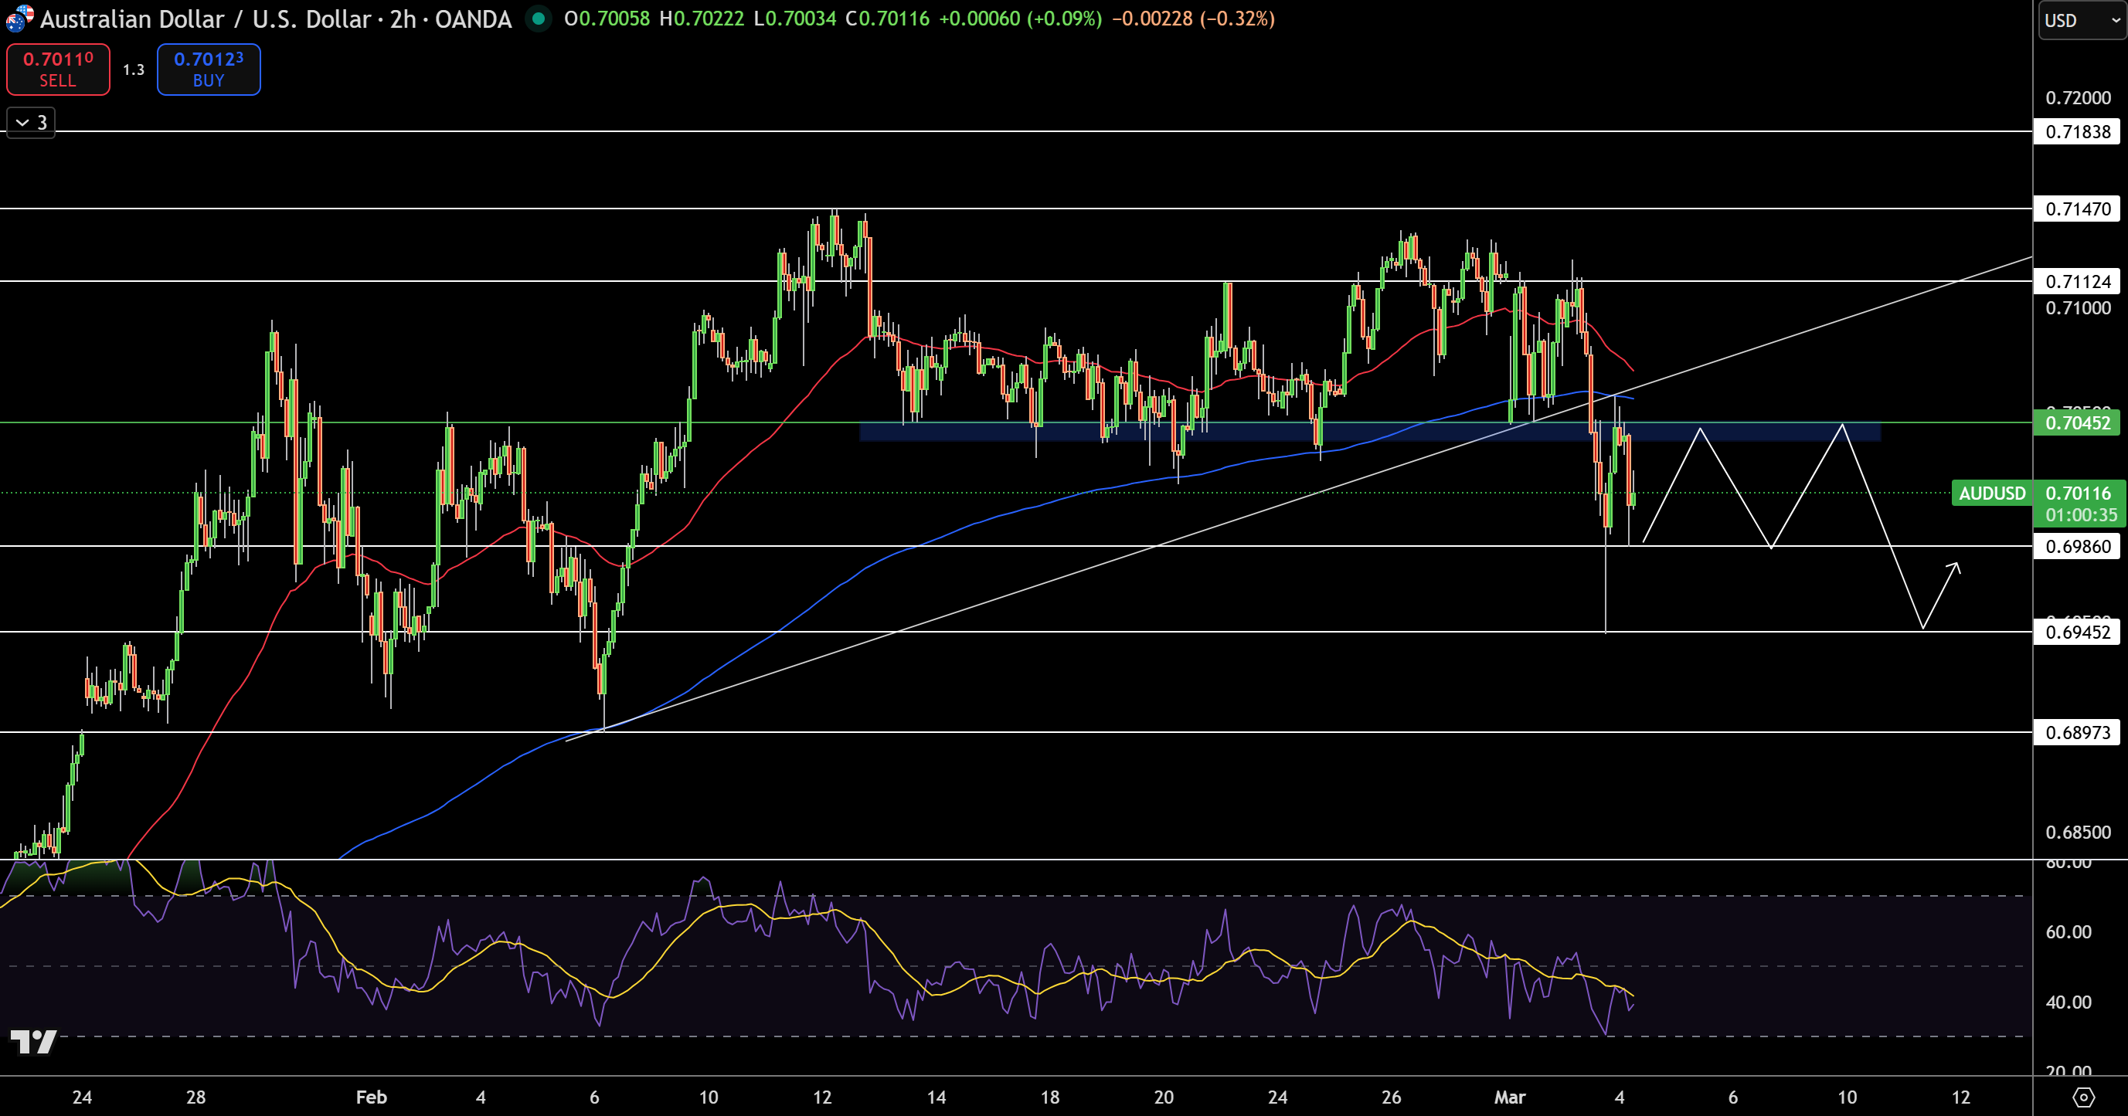
Task: Select the 0.69860 support level label
Action: coord(2077,547)
